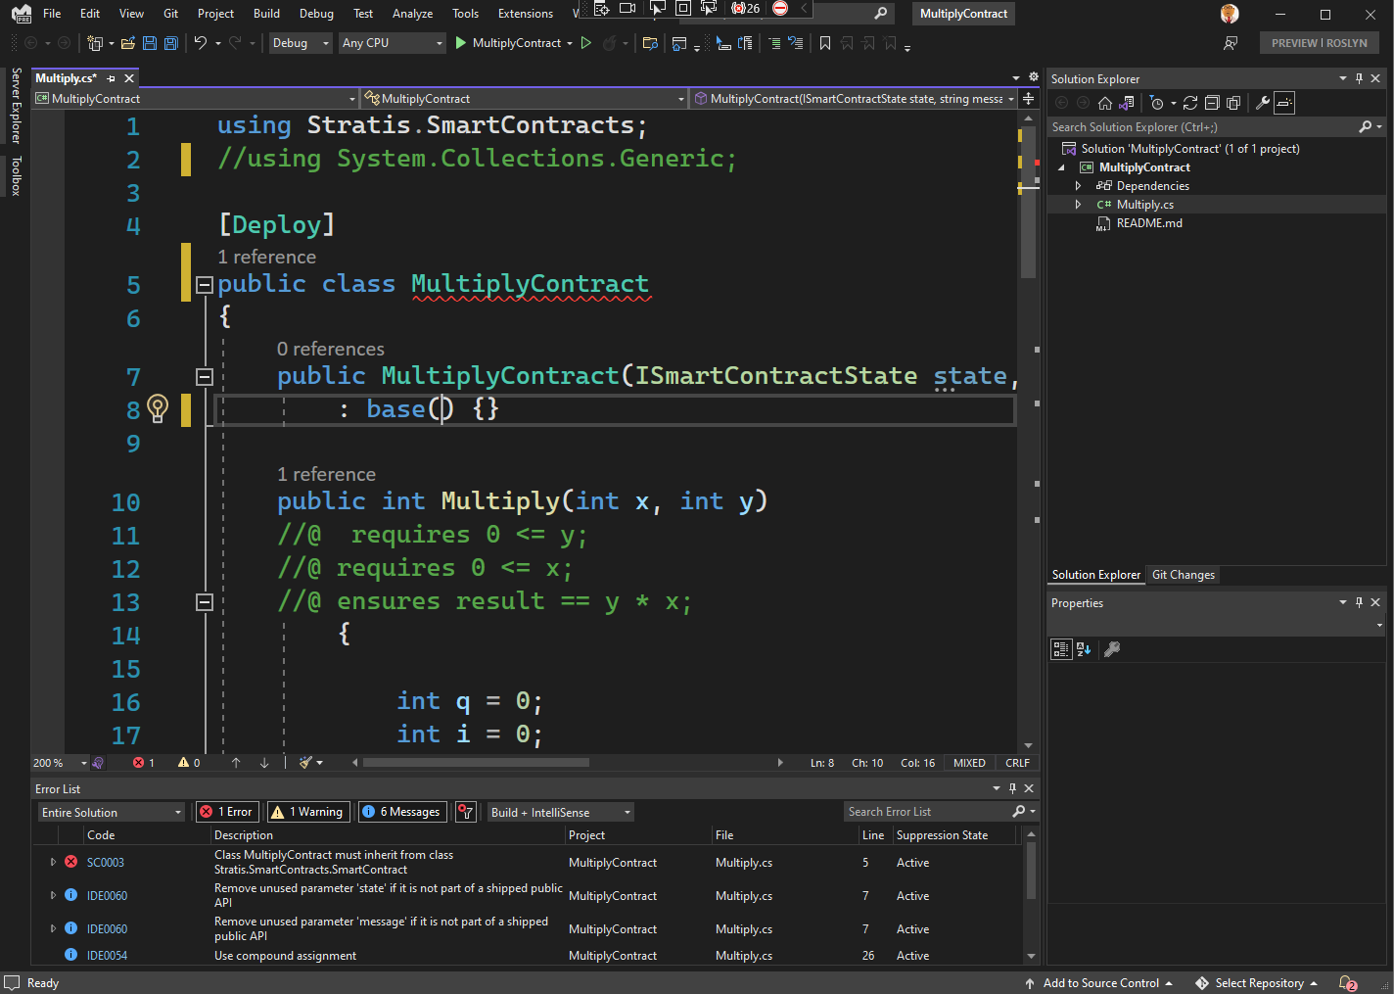Image resolution: width=1394 pixels, height=994 pixels.
Task: Open Any CPU platform dropdown
Action: pyautogui.click(x=392, y=43)
